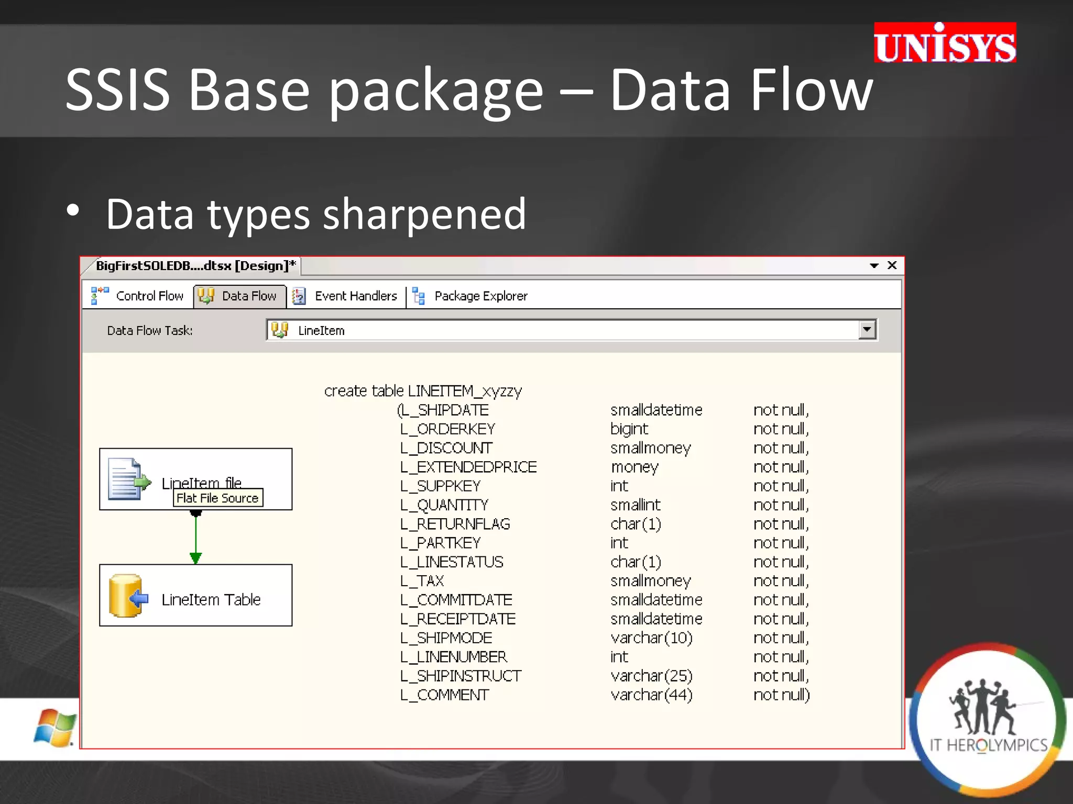Click the Control Flow tab icon
The image size is (1073, 804).
point(100,295)
